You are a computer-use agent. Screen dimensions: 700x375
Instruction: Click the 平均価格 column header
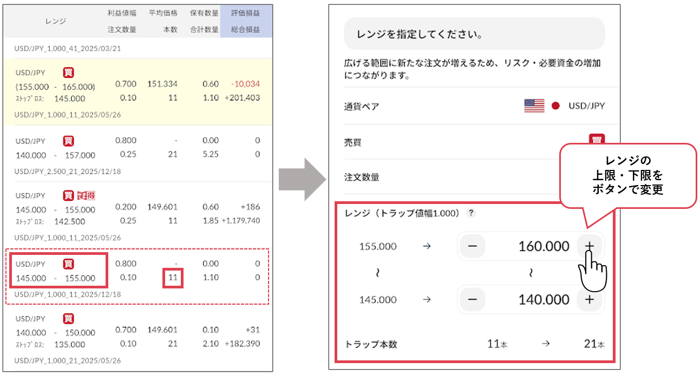point(163,12)
